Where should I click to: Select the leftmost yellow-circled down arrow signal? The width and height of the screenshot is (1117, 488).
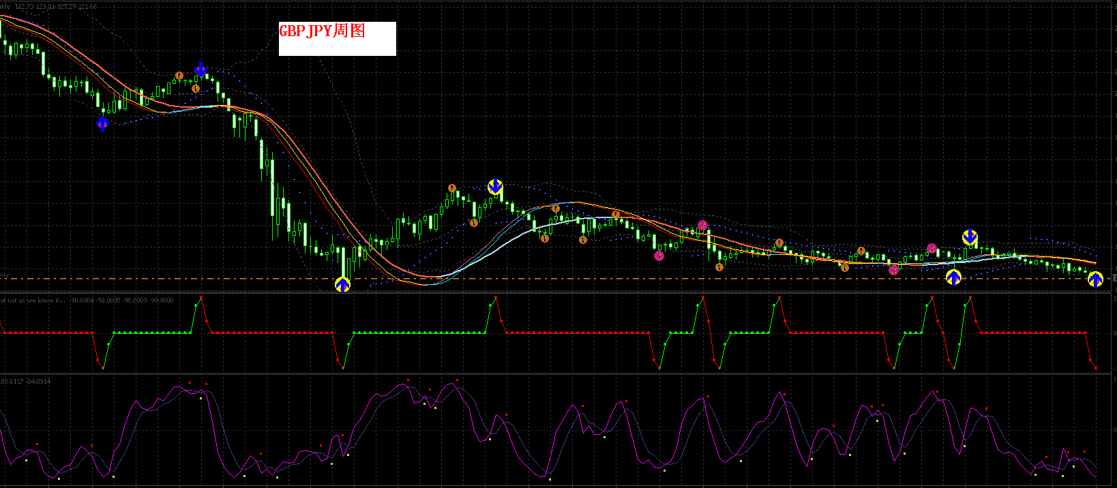[495, 186]
